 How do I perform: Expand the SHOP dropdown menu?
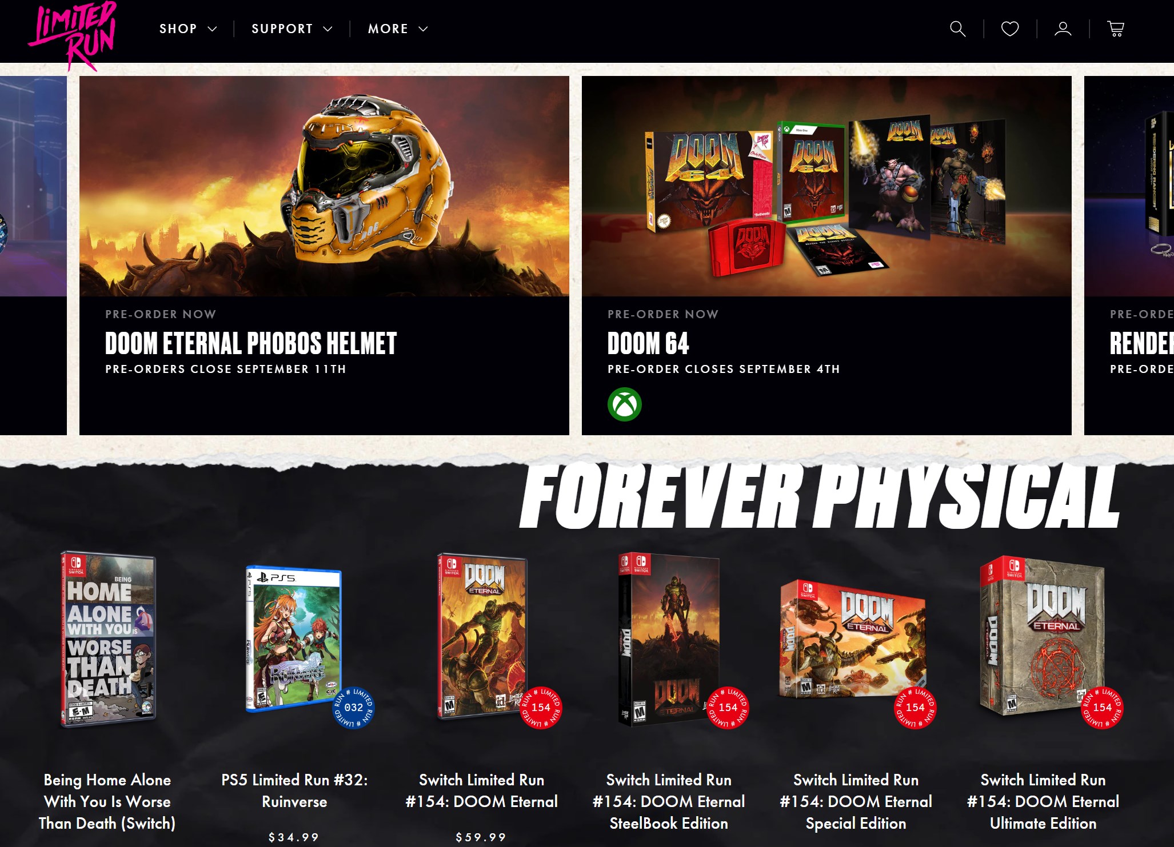[x=188, y=29]
